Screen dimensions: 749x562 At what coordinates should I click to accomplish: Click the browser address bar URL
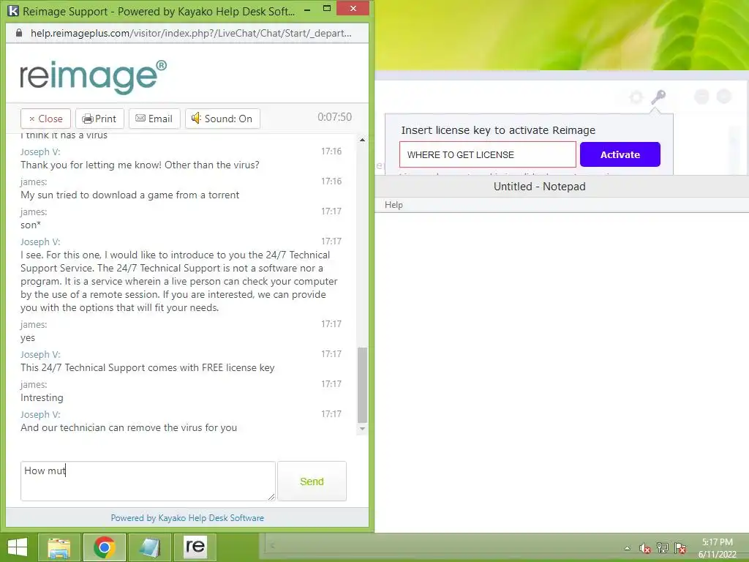[x=191, y=33]
